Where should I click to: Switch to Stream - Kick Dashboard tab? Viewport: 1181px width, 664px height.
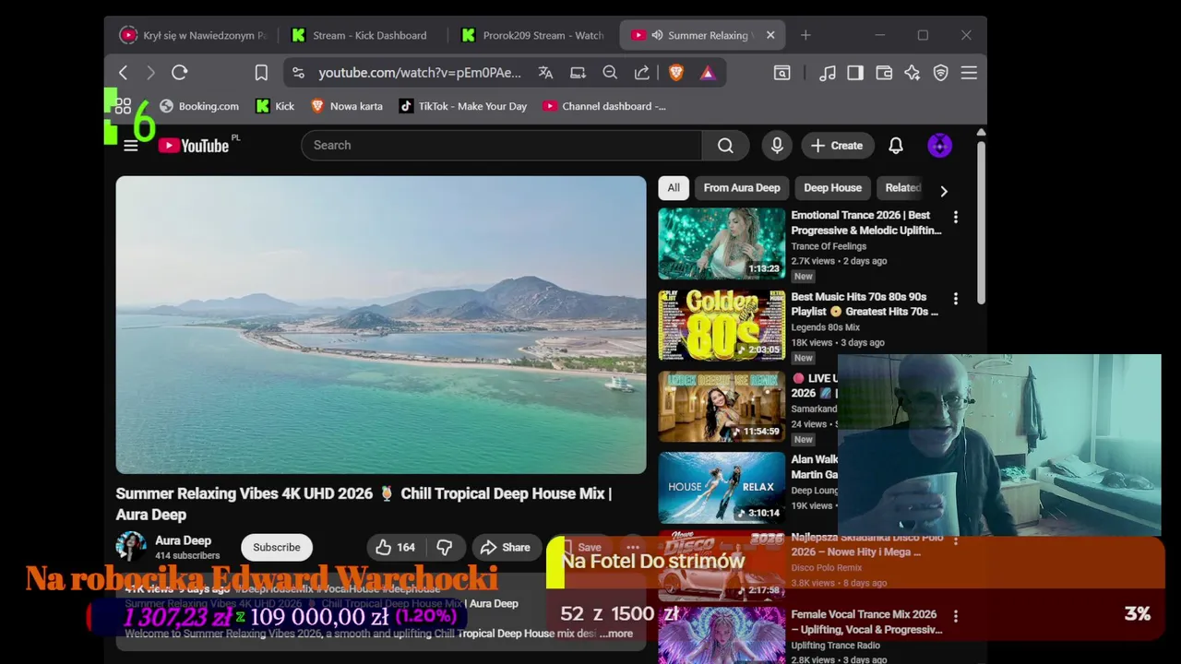coord(360,35)
